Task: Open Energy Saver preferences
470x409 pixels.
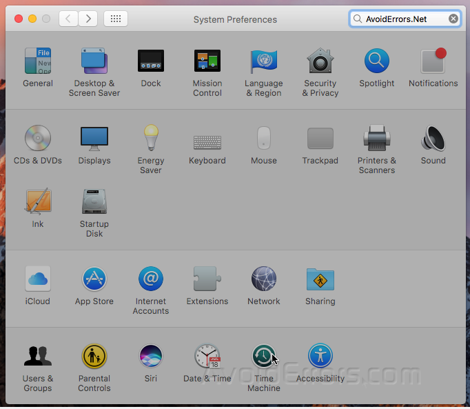Action: pos(150,139)
